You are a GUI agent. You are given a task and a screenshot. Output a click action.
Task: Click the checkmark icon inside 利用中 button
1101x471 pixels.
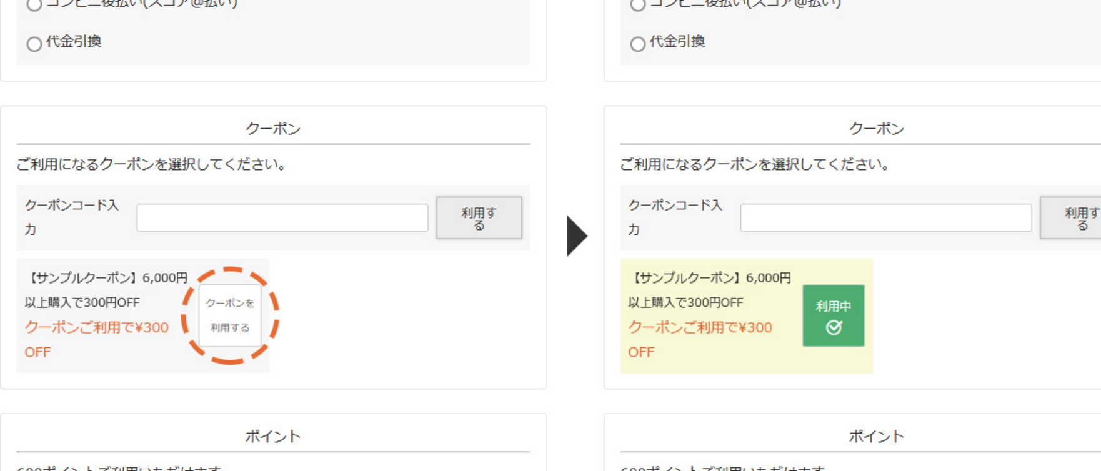(x=834, y=327)
